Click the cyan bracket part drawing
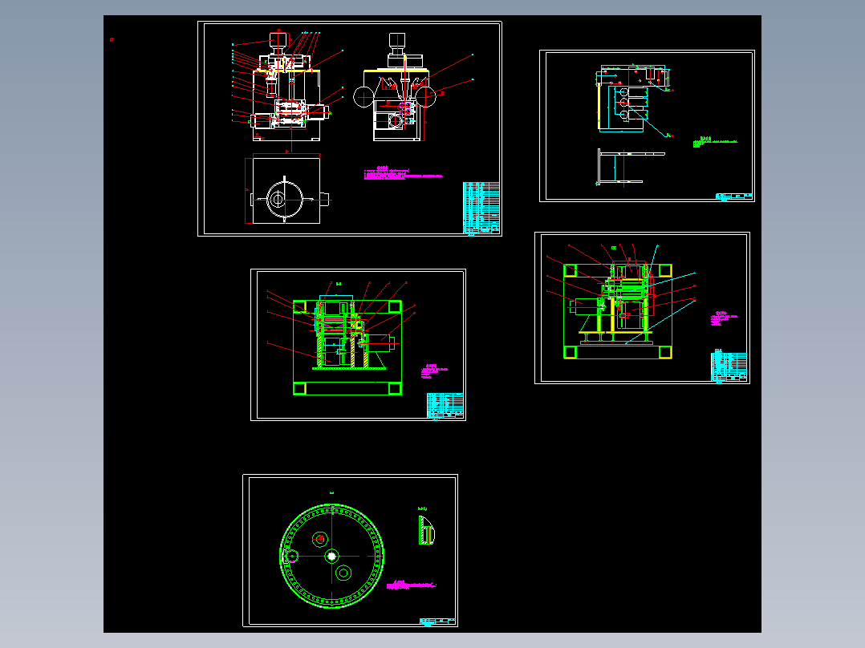The width and height of the screenshot is (865, 648). (x=635, y=99)
